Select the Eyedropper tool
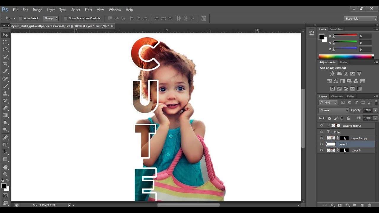 pos(5,71)
